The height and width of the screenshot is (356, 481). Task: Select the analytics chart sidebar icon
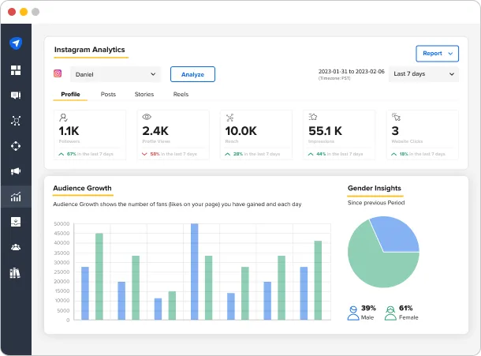[x=16, y=197]
